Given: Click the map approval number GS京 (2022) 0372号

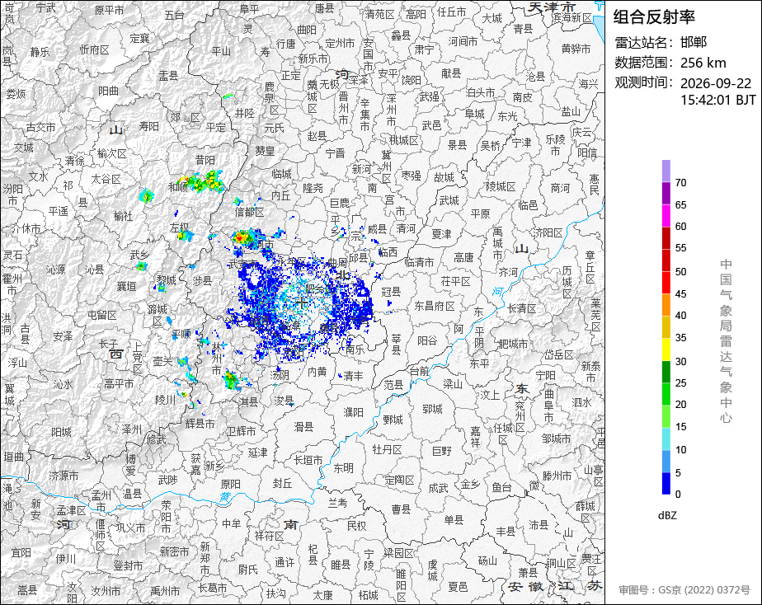Looking at the screenshot, I should (x=704, y=590).
